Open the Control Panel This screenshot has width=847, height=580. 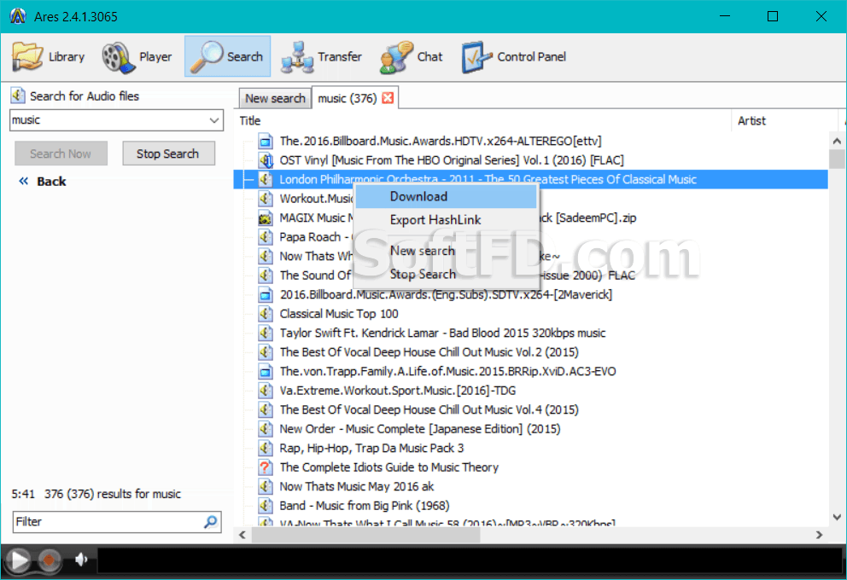514,56
